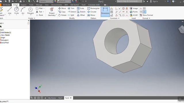The image size is (184, 103).
Task: Switch to the 3D Model tab
Action: coord(7,5)
